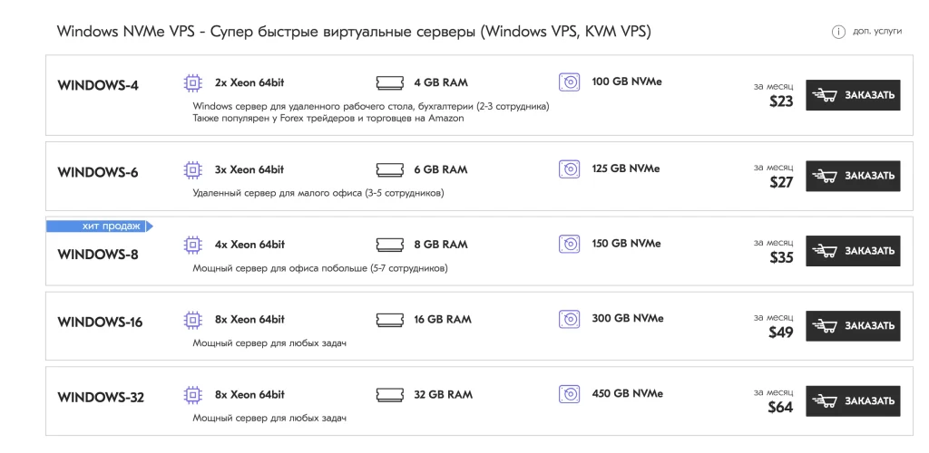Select the WINDOWS-32 plan title
Screen dimensions: 929x453
(x=101, y=398)
